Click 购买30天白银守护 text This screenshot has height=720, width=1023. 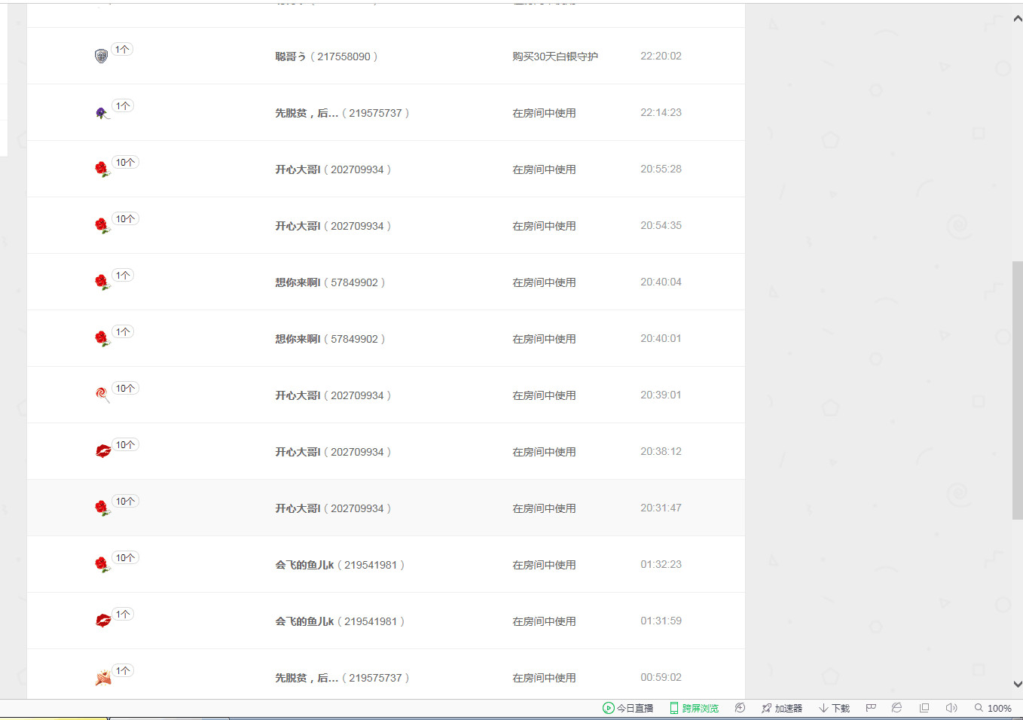pos(555,56)
